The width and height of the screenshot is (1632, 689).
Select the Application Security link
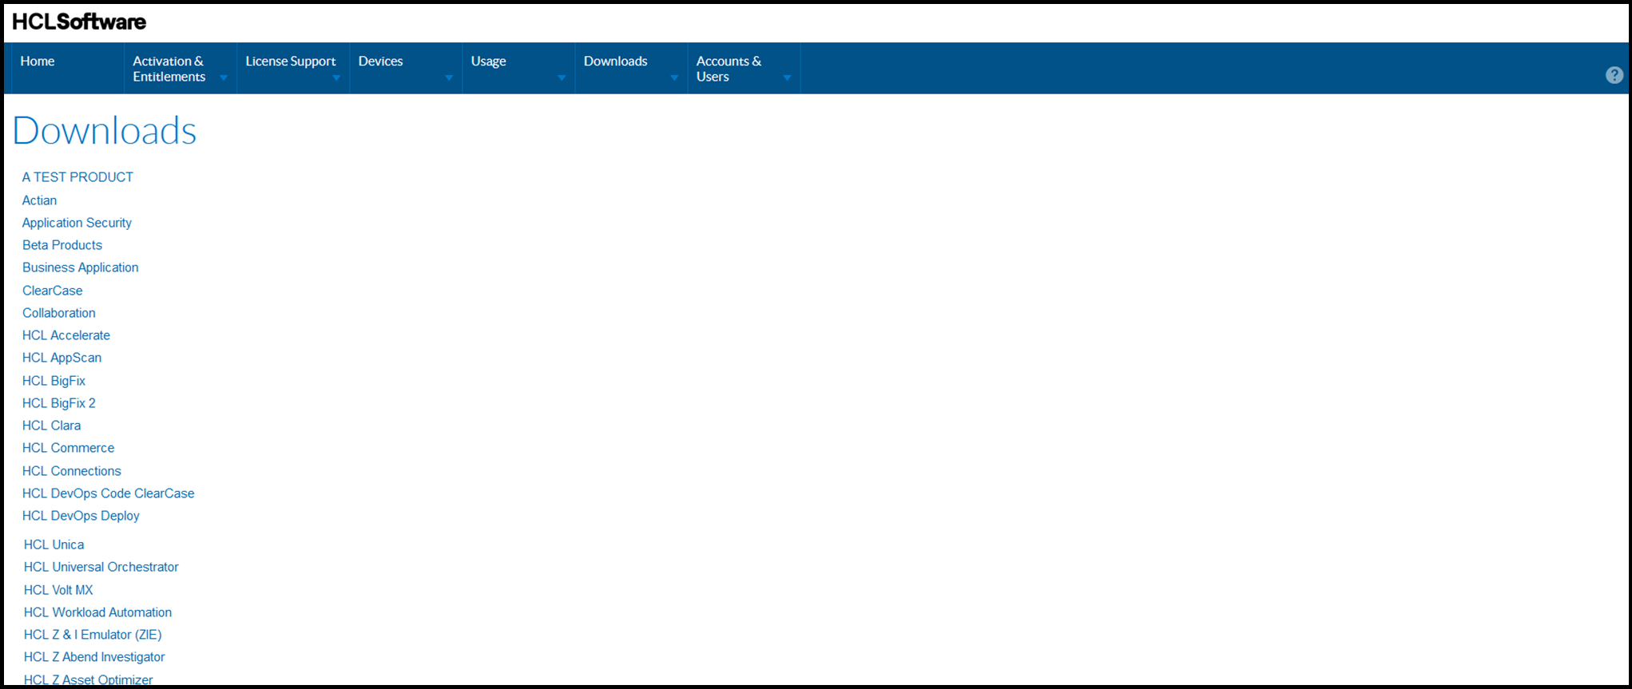[77, 223]
